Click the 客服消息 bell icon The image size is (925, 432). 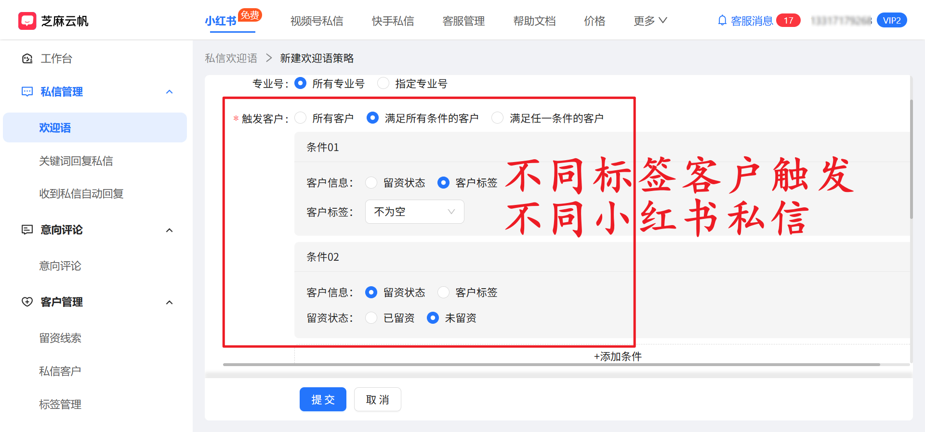click(x=722, y=21)
